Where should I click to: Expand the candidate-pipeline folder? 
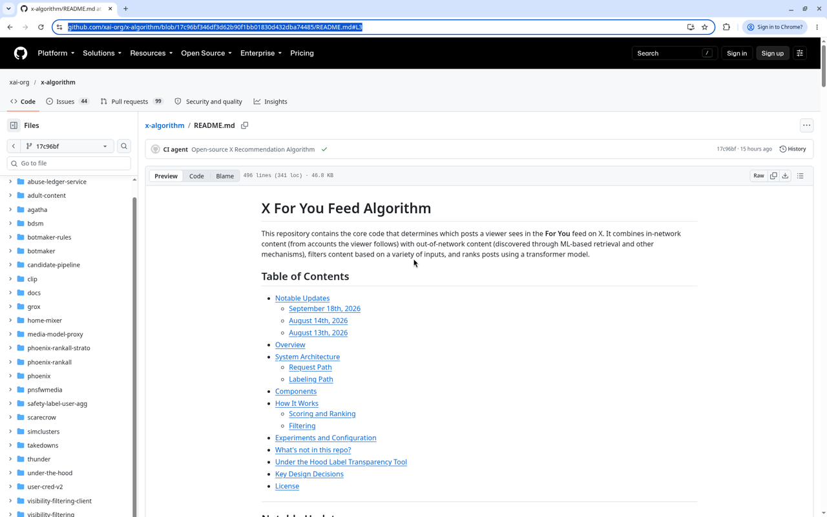10,265
